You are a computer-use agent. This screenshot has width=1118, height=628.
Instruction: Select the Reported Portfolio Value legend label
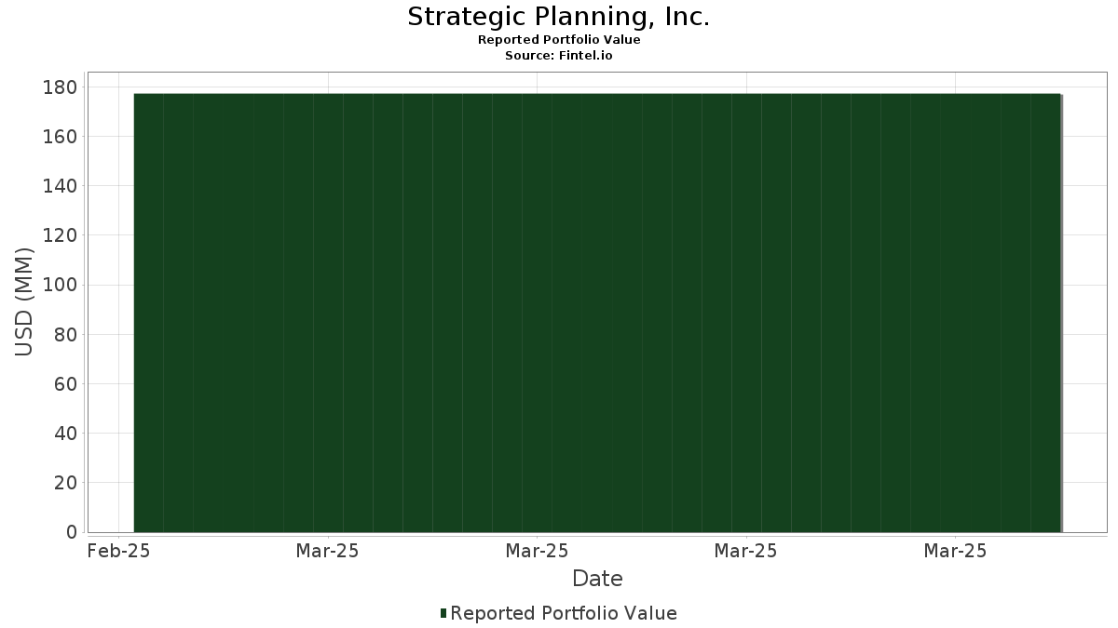(x=564, y=613)
